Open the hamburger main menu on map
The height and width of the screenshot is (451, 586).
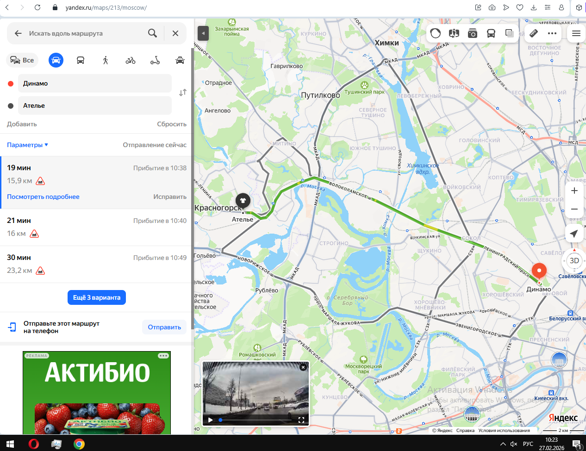click(x=576, y=33)
